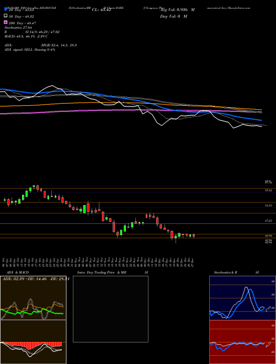The height and width of the screenshot is (364, 276).
Task: Open the blue Stochastics chart panel
Action: pyautogui.click(x=242, y=298)
